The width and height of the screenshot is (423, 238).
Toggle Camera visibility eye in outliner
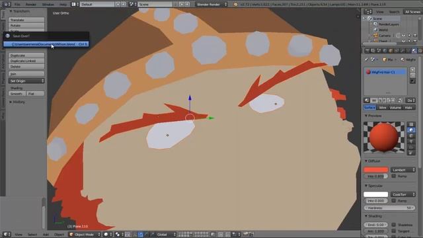[404, 35]
